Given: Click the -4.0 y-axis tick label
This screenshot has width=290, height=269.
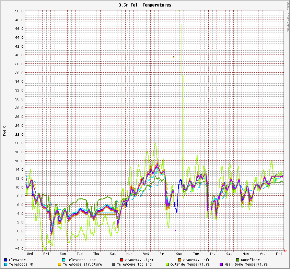Looking at the screenshot, I should tap(20, 248).
